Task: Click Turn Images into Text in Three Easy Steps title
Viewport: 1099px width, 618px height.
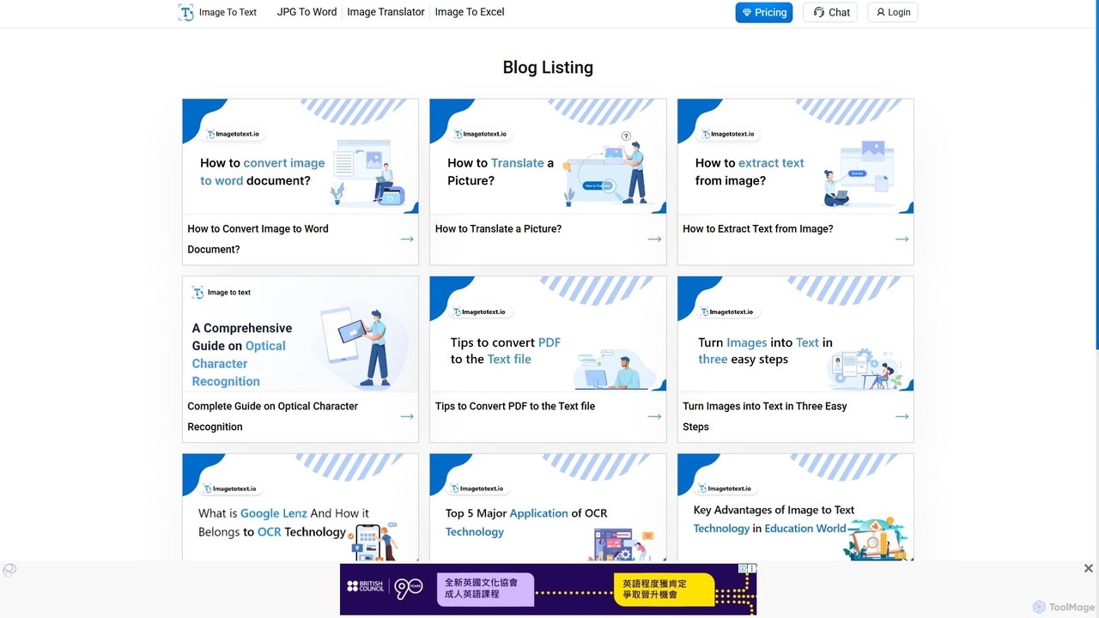Action: pyautogui.click(x=764, y=416)
